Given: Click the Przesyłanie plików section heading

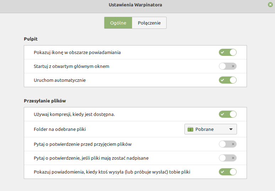Looking at the screenshot, I should [45, 101].
